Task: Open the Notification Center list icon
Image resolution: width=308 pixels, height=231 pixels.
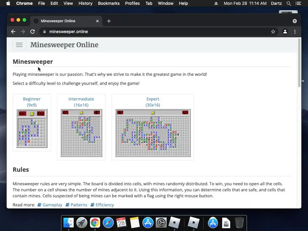Action: (x=298, y=3)
